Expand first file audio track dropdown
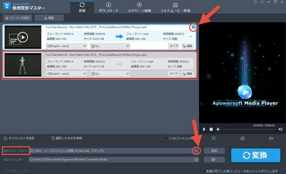The height and width of the screenshot is (174, 286). pos(66,46)
